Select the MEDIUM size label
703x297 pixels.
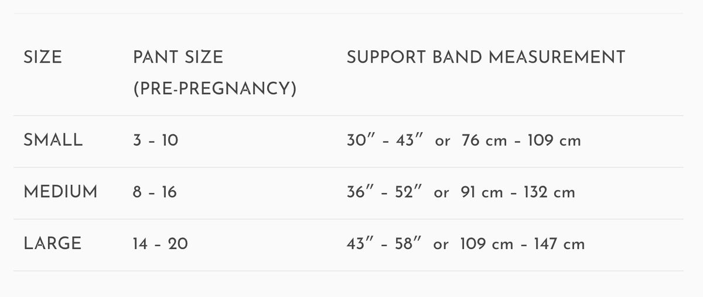click(x=60, y=192)
